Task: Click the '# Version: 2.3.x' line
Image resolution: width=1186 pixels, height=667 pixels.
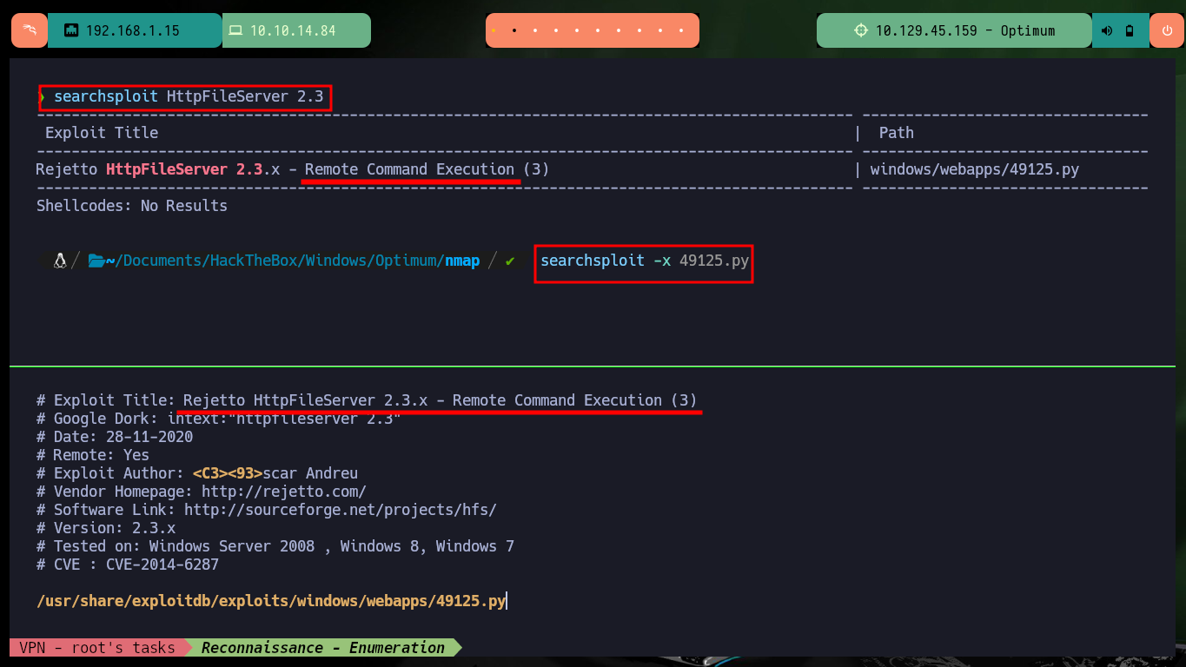Action: pos(106,528)
